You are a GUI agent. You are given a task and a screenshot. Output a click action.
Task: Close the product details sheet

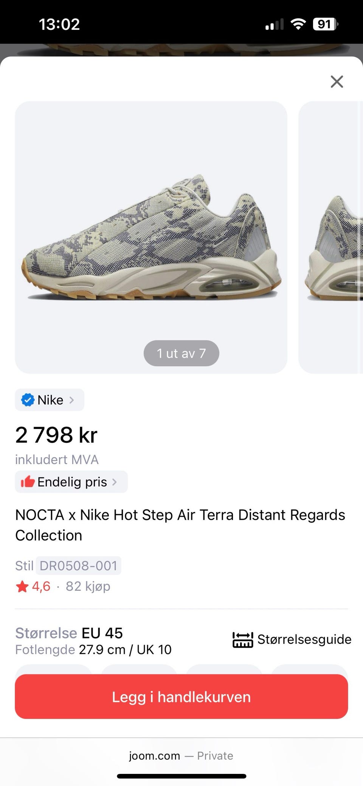click(337, 81)
